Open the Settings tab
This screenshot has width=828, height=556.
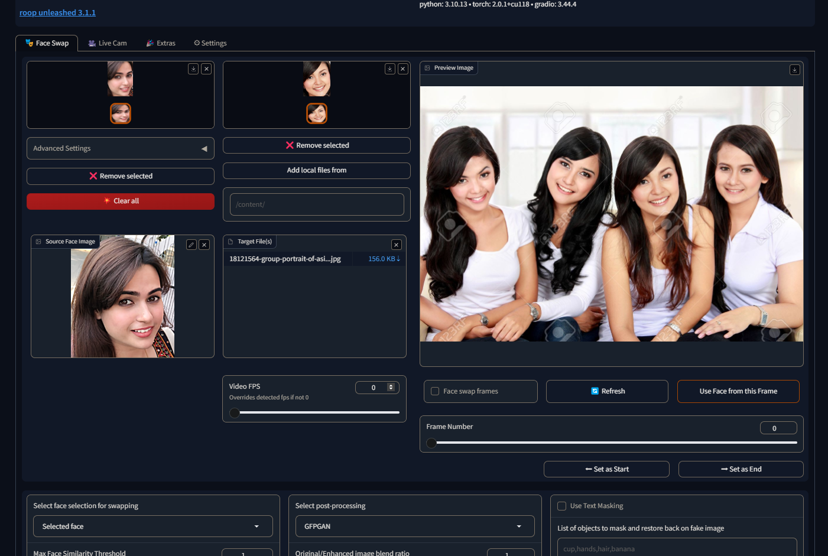[x=210, y=43]
